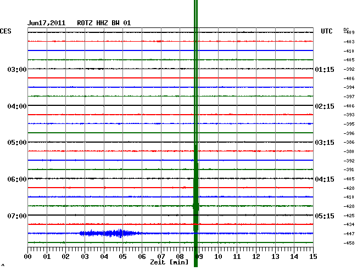The width and height of the screenshot is (357, 271).
Task: Click the DC offset value -391
Action: click(349, 170)
